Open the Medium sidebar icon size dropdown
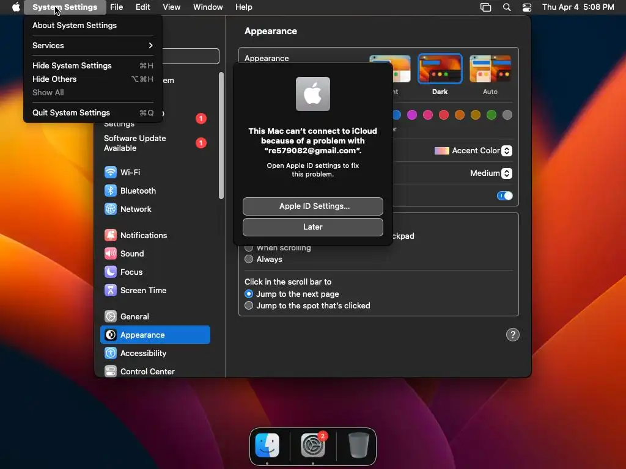The height and width of the screenshot is (469, 626). click(x=507, y=173)
